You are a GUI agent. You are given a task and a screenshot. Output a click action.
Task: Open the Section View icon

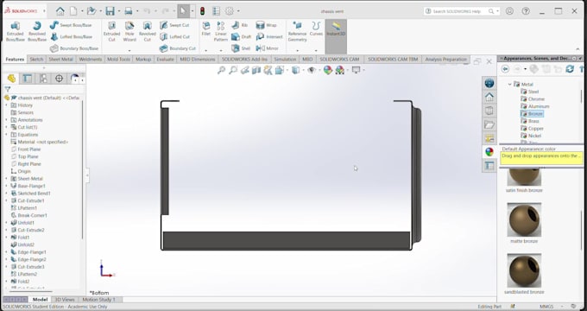pos(256,70)
